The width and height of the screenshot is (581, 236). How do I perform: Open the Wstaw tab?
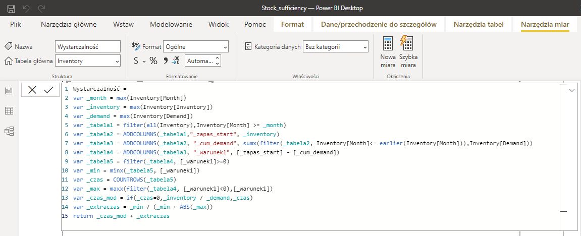123,24
